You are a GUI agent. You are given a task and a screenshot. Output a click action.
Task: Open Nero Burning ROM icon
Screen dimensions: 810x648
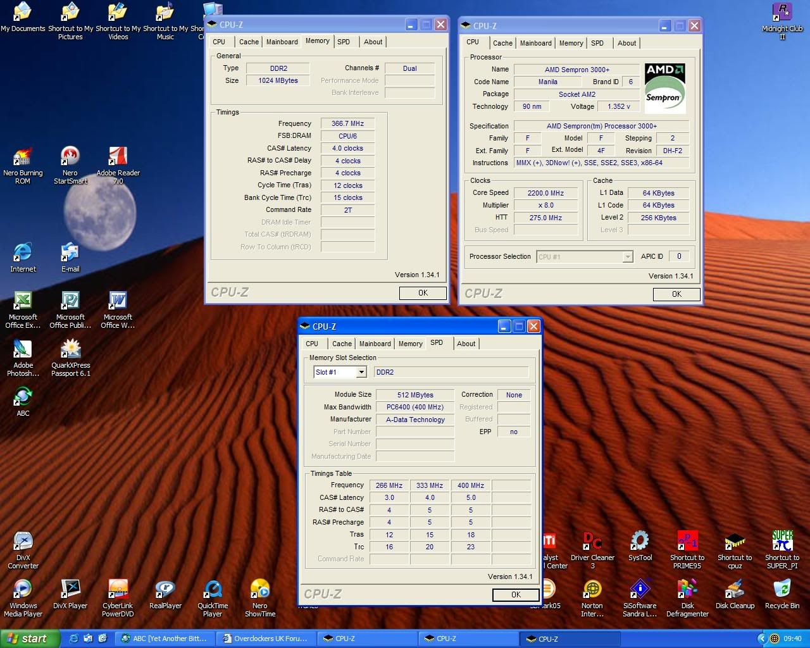pyautogui.click(x=23, y=166)
